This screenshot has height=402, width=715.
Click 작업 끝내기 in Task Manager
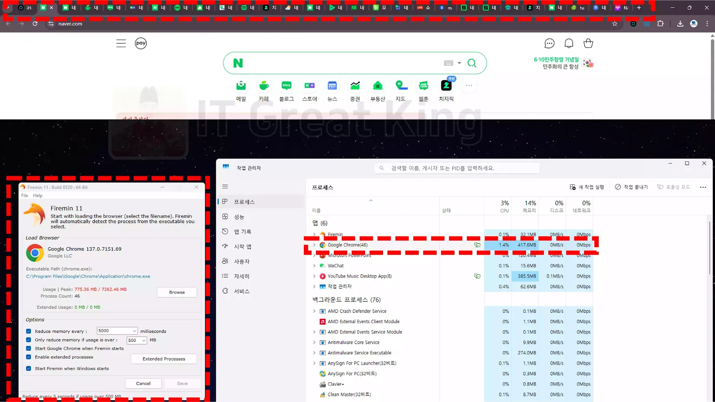631,187
